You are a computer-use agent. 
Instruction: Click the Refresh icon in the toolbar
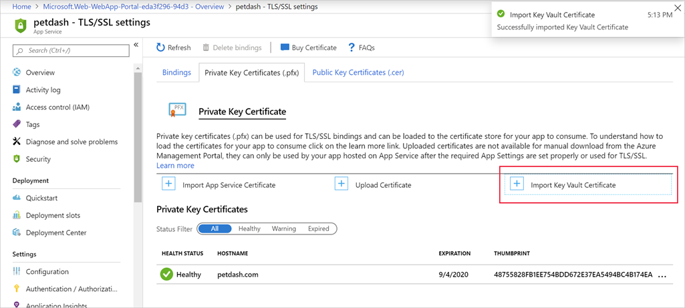coord(161,47)
